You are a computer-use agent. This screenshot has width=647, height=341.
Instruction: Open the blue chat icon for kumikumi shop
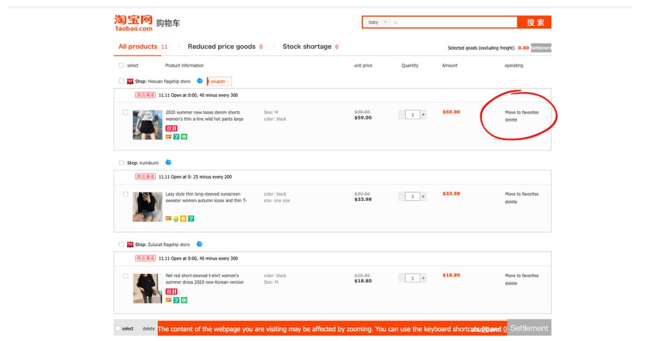[168, 162]
